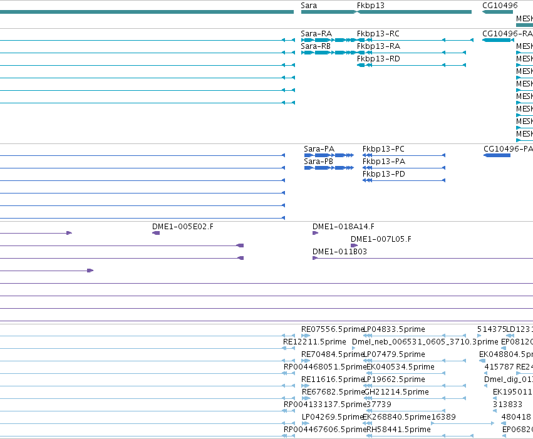Select the Sara-PB protein label

[318, 162]
